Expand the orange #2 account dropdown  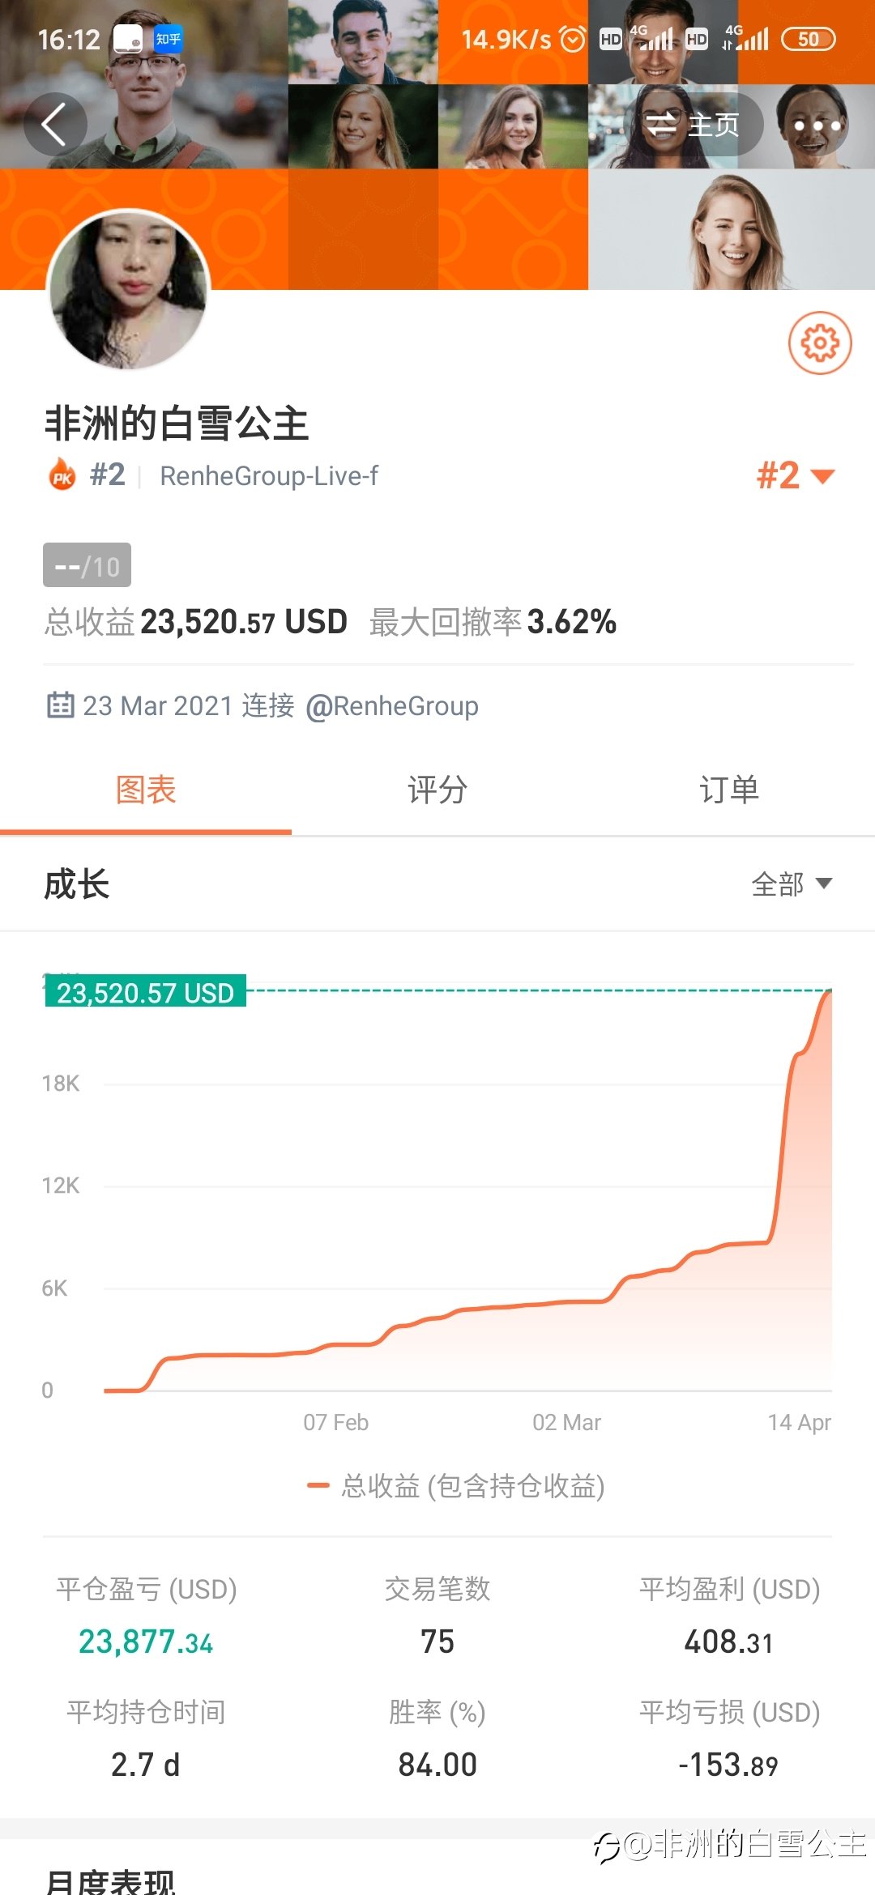coord(795,475)
